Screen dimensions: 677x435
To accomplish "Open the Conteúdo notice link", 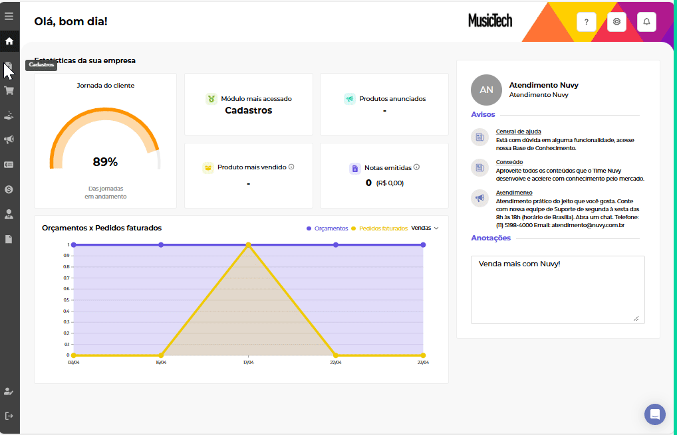I will pos(509,161).
